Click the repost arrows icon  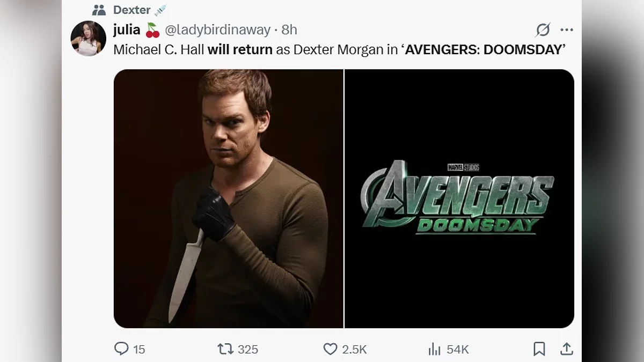click(x=225, y=349)
